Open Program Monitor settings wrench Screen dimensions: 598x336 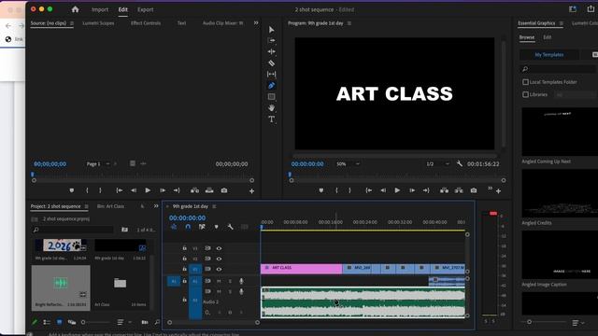click(x=460, y=164)
